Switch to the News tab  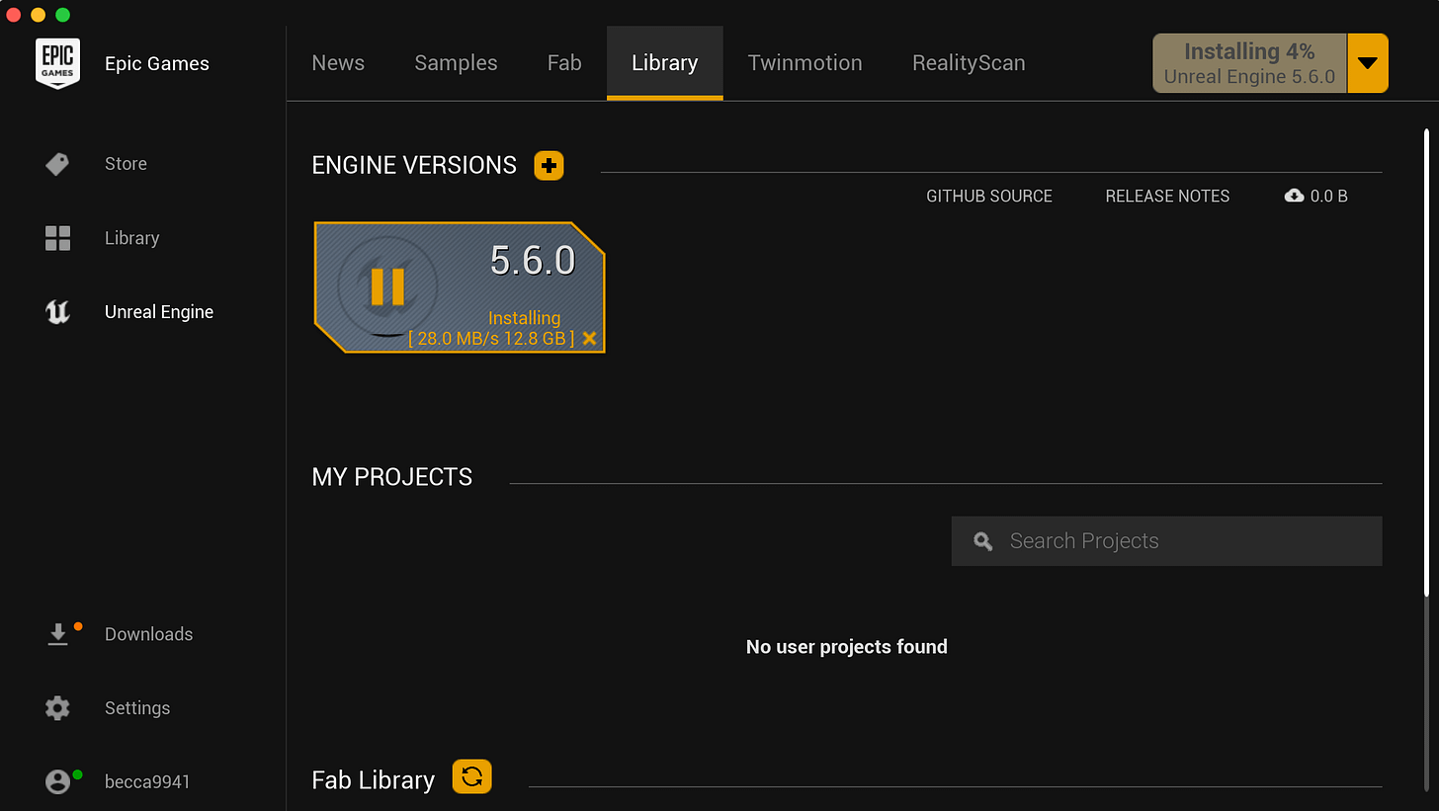pos(338,63)
